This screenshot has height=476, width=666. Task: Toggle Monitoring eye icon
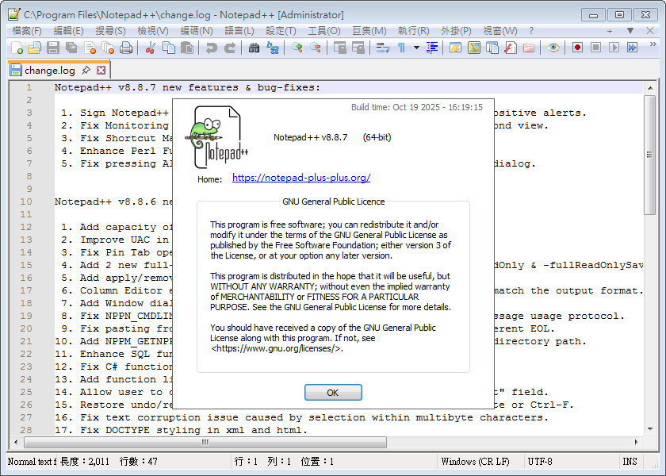point(553,48)
